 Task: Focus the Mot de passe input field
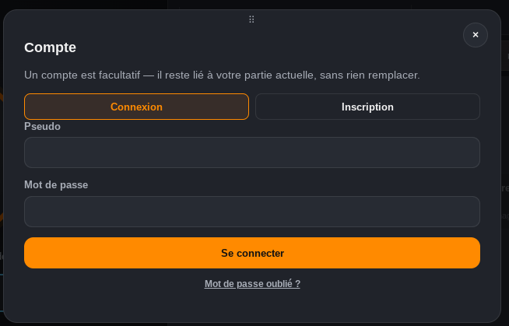point(252,212)
